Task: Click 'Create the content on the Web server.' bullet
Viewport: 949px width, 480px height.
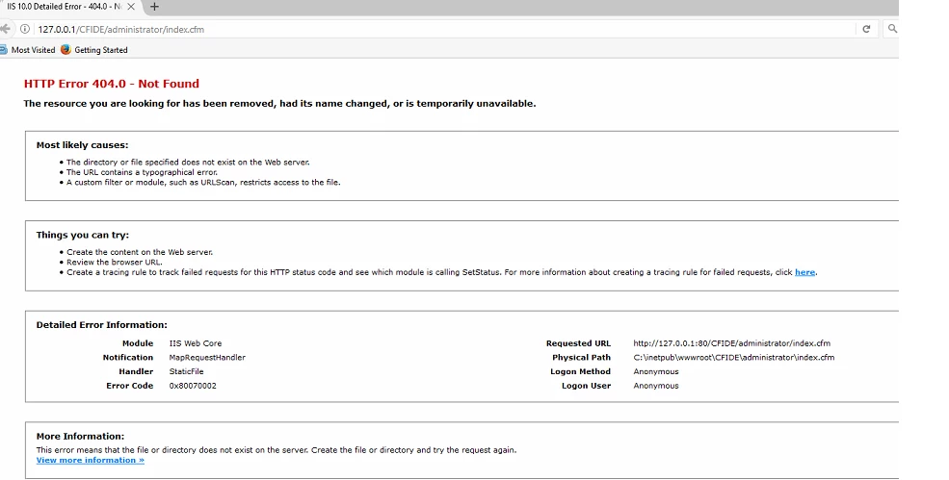Action: [140, 252]
